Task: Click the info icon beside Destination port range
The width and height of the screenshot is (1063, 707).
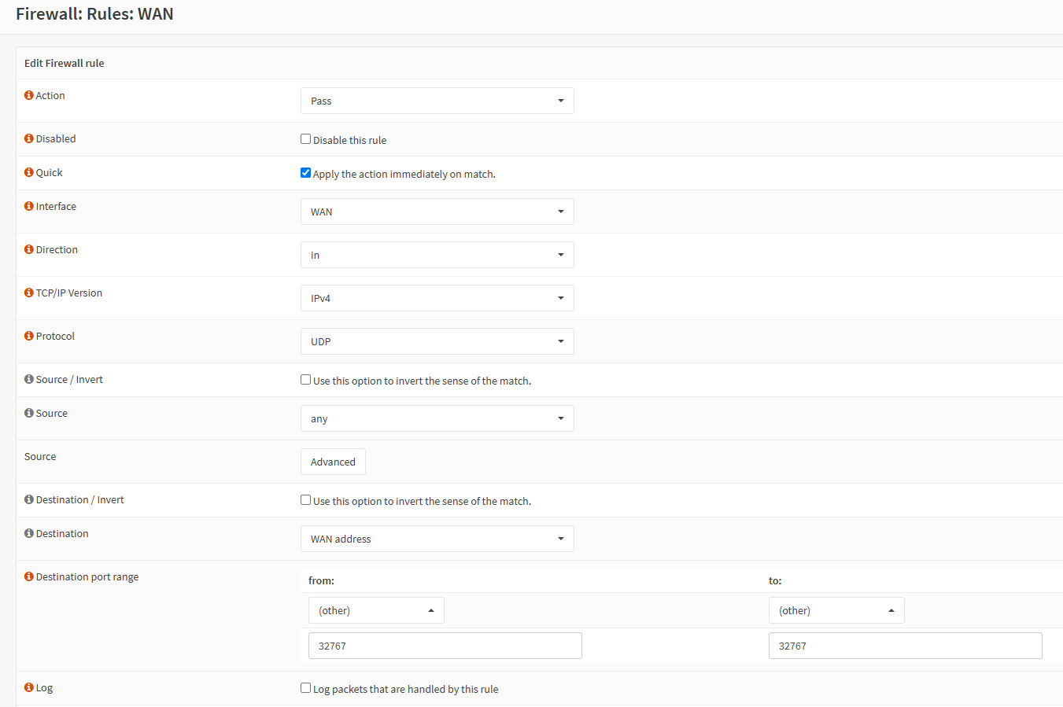Action: (x=28, y=576)
